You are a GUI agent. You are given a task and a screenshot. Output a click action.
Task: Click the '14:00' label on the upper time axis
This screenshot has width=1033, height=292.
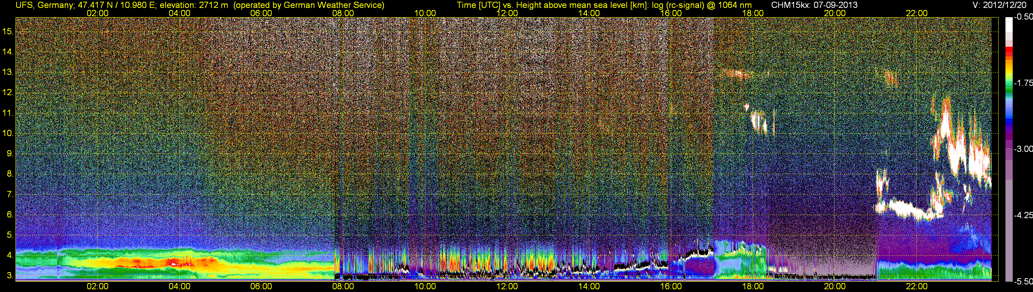(589, 13)
